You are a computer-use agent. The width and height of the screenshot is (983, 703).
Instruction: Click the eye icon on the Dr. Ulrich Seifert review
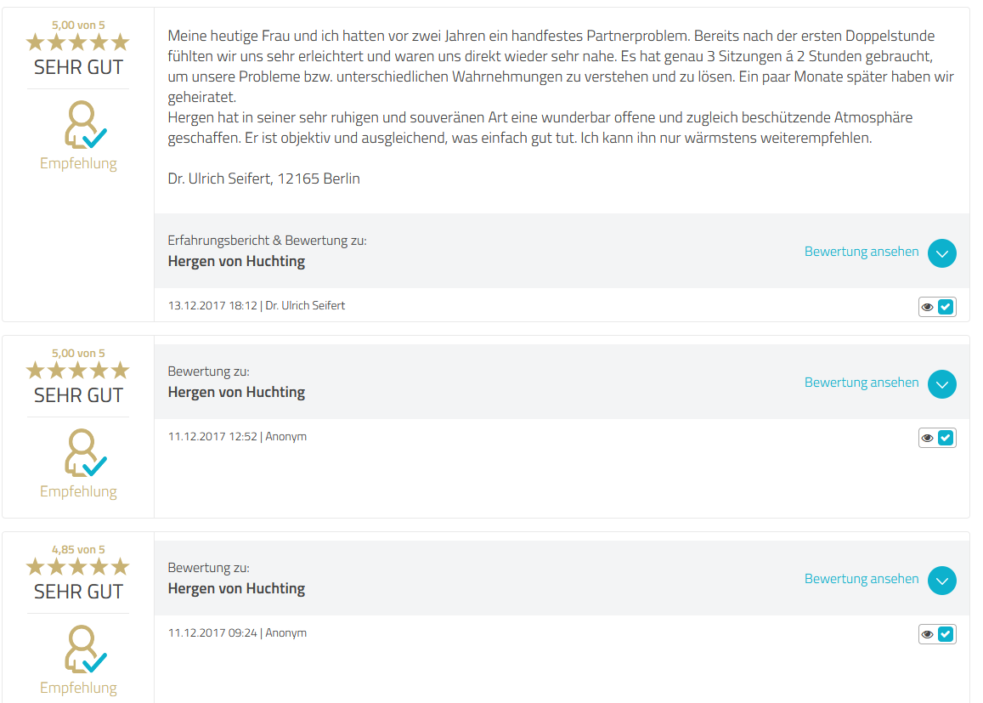[928, 307]
